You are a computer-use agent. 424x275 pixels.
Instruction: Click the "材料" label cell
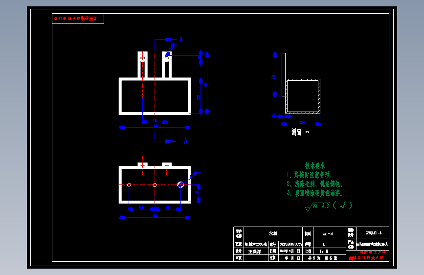308,233
